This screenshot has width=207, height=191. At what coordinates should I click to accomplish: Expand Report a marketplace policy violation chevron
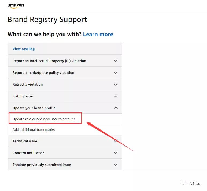point(116,73)
